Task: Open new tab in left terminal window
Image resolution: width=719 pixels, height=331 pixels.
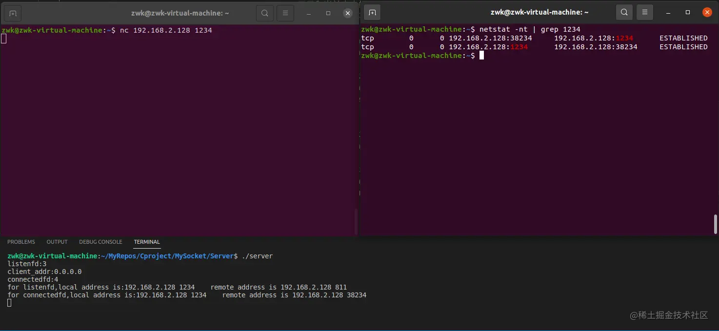Action: pos(13,13)
